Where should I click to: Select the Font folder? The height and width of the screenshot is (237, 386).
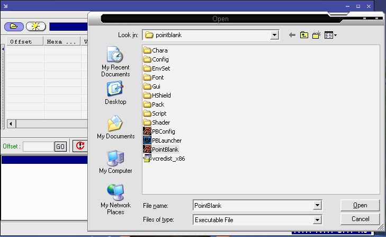[x=154, y=77]
